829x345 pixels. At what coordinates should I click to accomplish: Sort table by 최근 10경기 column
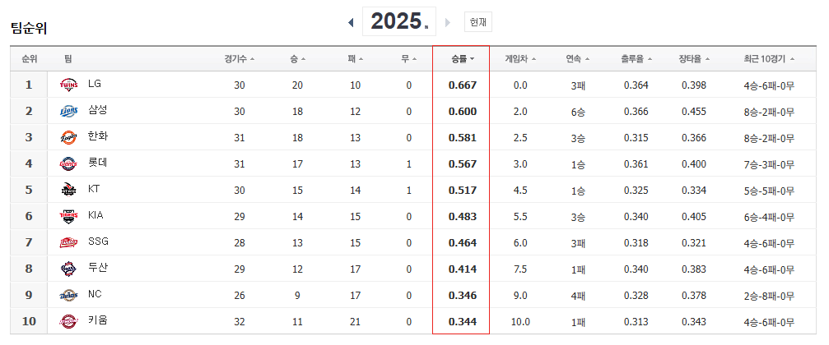pos(769,59)
